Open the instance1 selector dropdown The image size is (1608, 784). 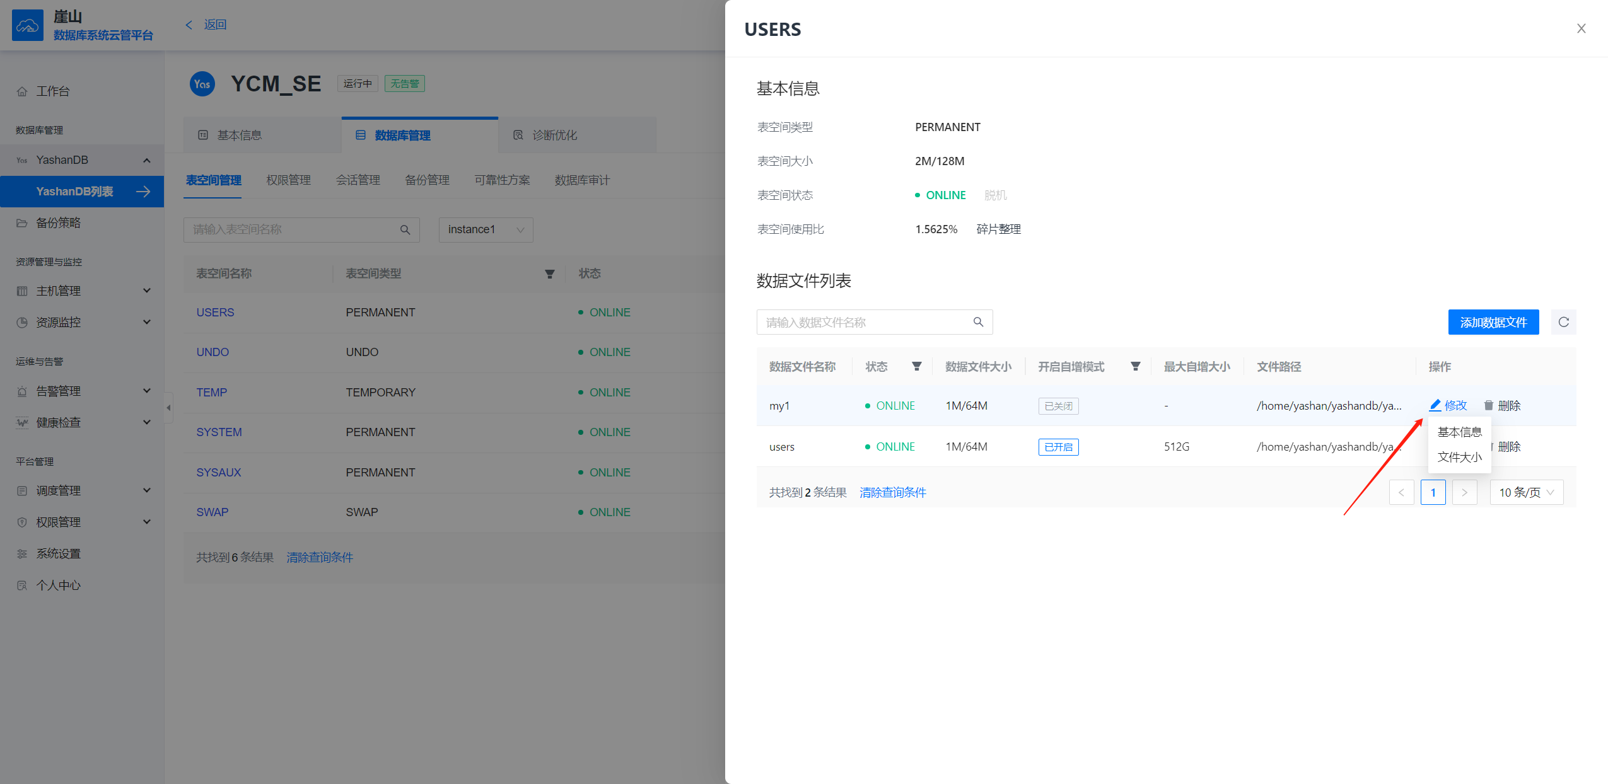tap(486, 229)
